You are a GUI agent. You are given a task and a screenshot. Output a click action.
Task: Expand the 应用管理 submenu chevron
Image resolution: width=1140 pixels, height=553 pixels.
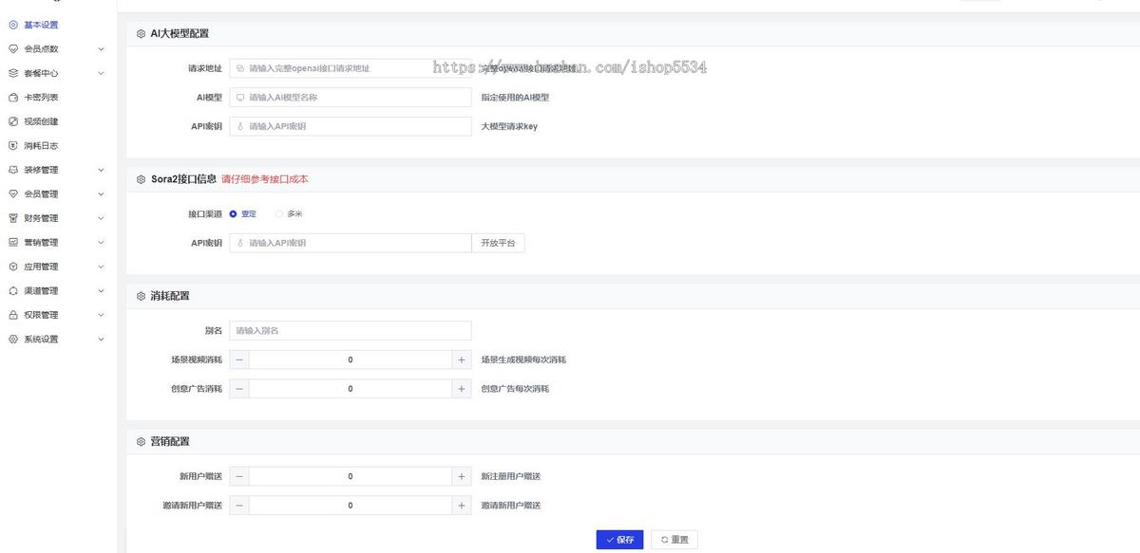coord(101,267)
